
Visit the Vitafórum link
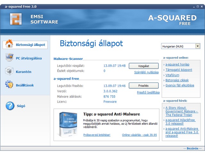172,75
